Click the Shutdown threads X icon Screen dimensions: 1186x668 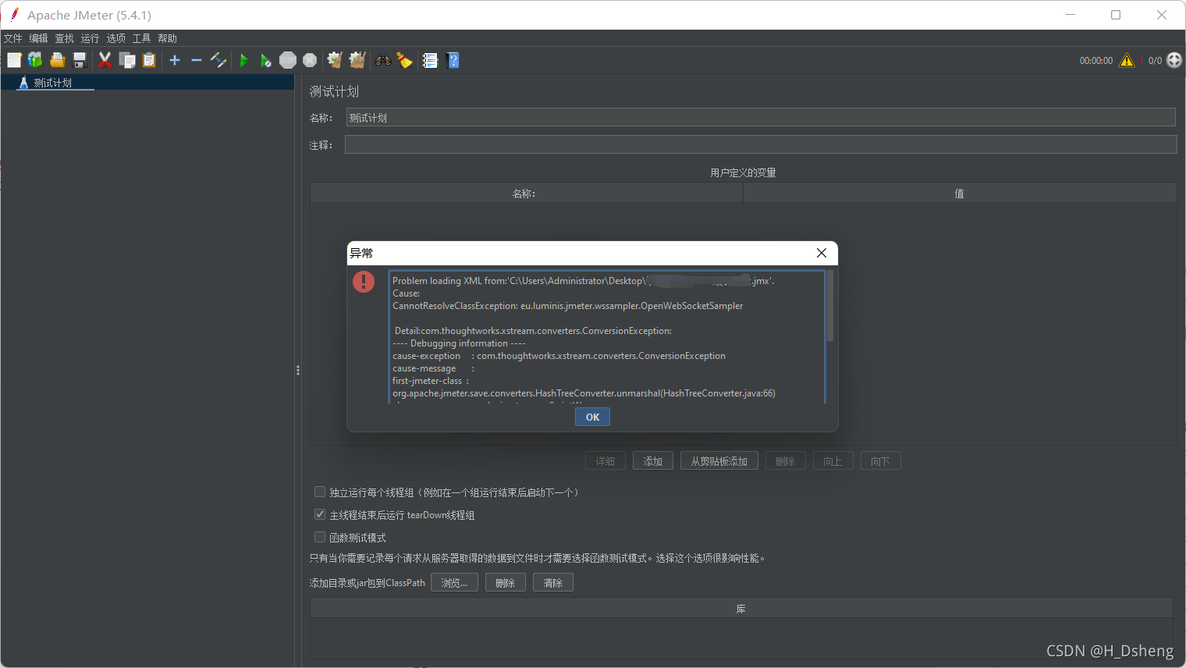(x=310, y=60)
